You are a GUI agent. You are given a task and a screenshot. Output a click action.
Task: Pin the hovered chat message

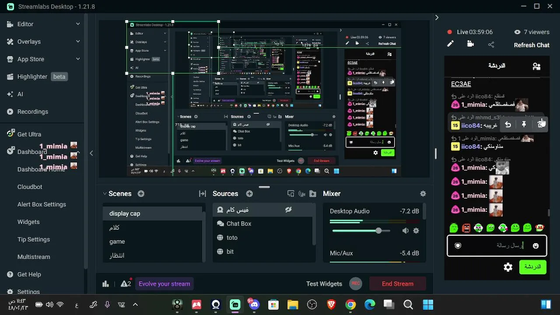pyautogui.click(x=524, y=125)
